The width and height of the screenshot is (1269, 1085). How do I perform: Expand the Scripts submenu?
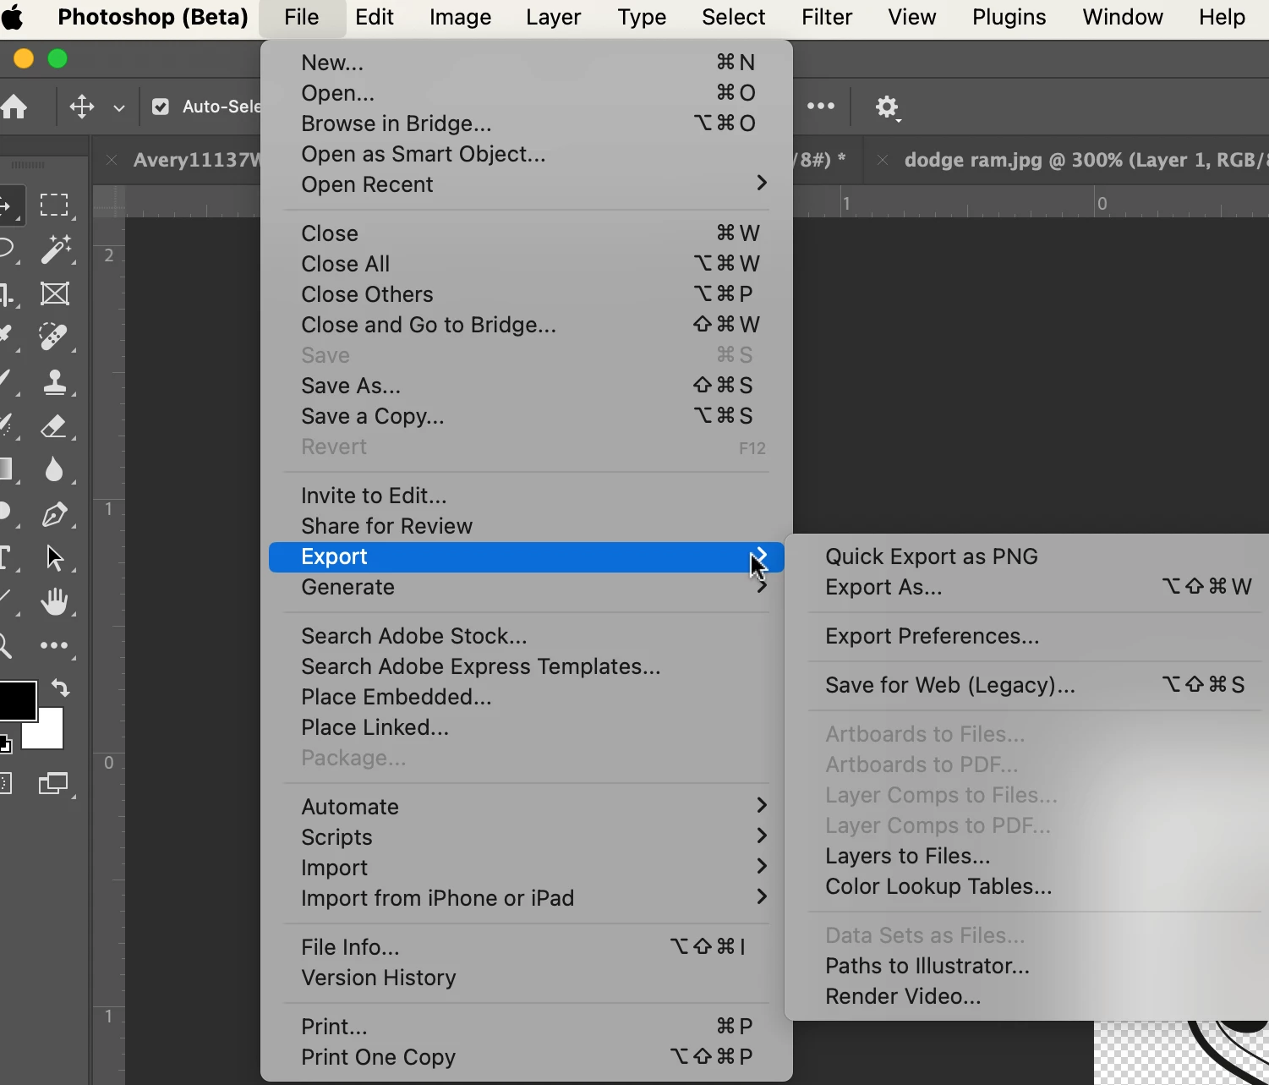[x=527, y=837]
